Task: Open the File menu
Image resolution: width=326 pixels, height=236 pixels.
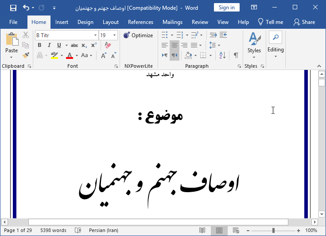Action: tap(13, 22)
